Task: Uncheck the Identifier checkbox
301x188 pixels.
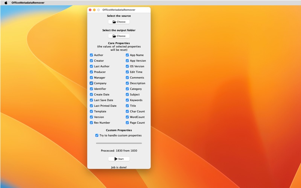Action: [x=91, y=89]
